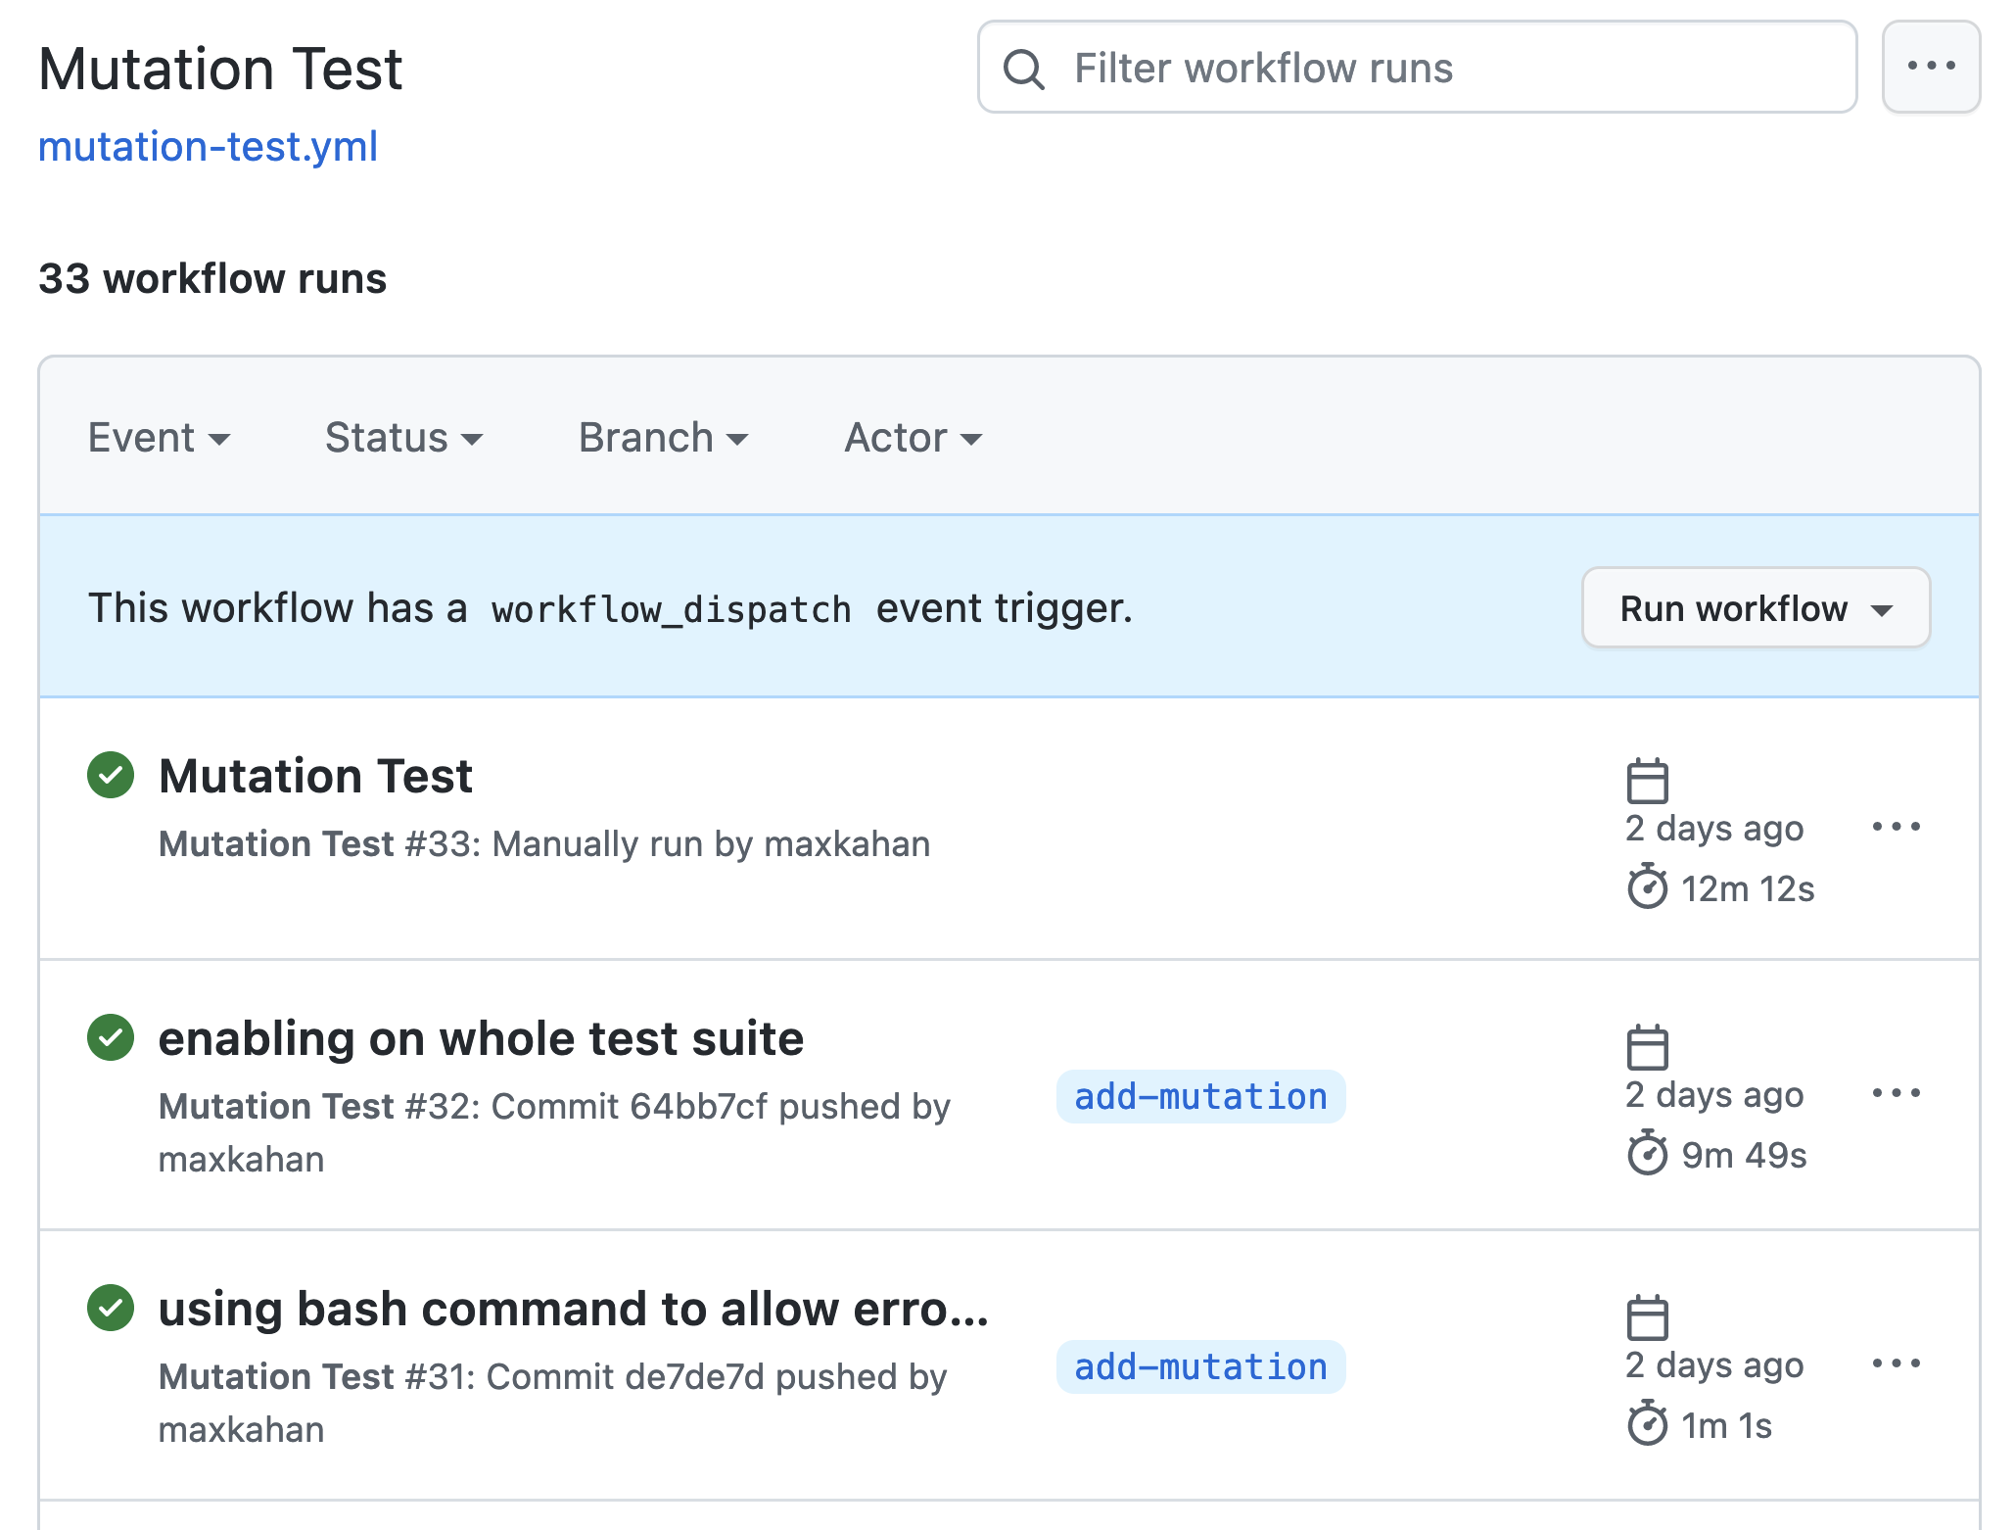Image resolution: width=2015 pixels, height=1530 pixels.
Task: Expand the Branch filter dropdown
Action: click(664, 438)
